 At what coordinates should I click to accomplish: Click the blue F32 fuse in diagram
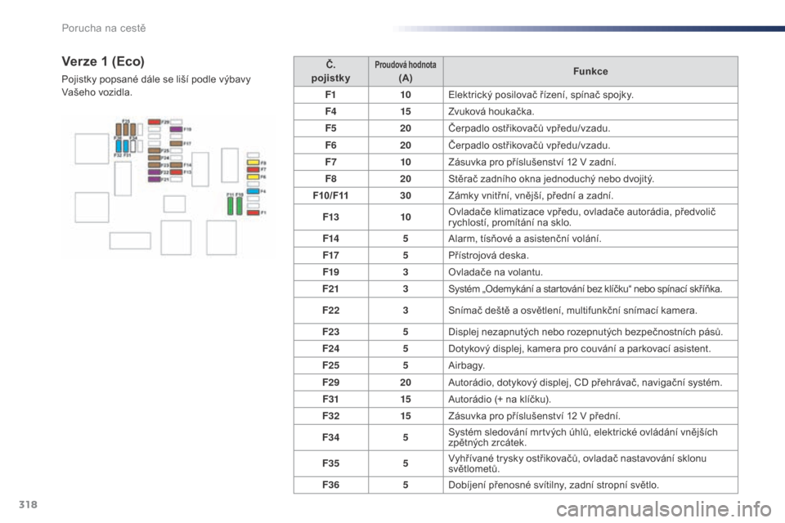[119, 146]
